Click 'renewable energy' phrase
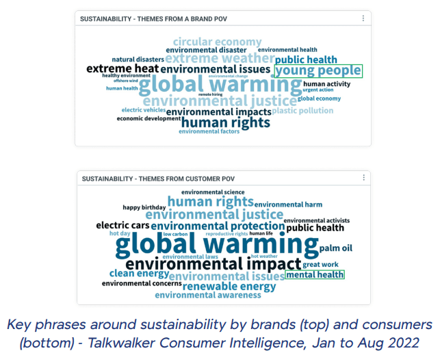The height and width of the screenshot is (353, 440). point(229,287)
